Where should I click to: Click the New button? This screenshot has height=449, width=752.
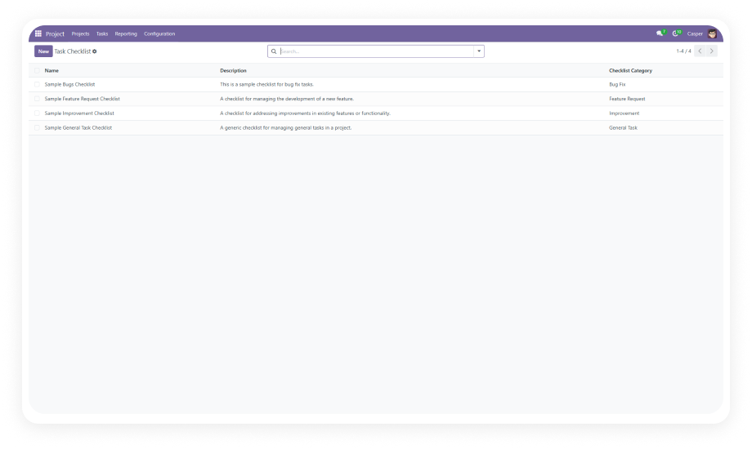click(43, 51)
